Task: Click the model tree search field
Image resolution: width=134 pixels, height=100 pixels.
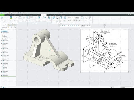Action: pyautogui.click(x=8, y=29)
